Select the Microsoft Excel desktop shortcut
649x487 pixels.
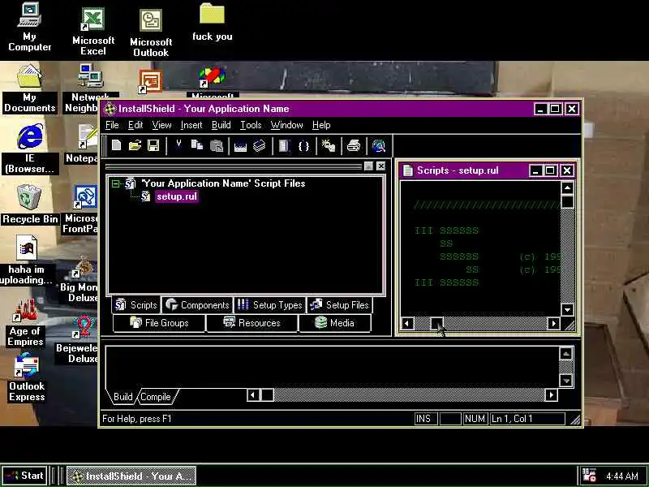93,32
